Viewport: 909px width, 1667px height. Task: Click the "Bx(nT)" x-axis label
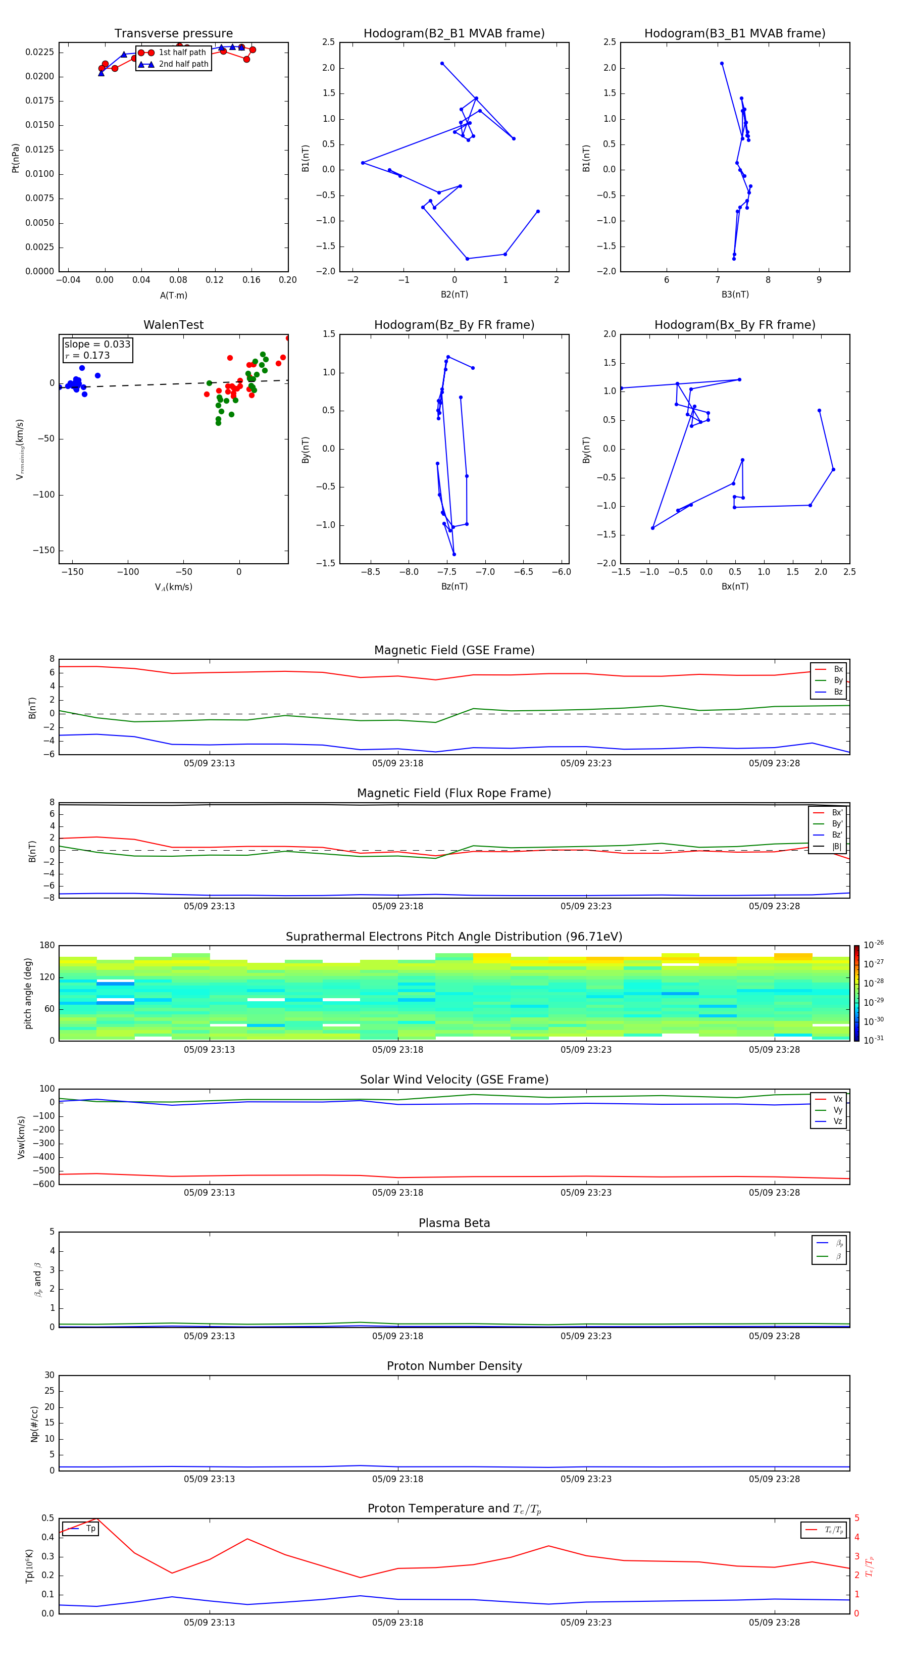point(735,586)
